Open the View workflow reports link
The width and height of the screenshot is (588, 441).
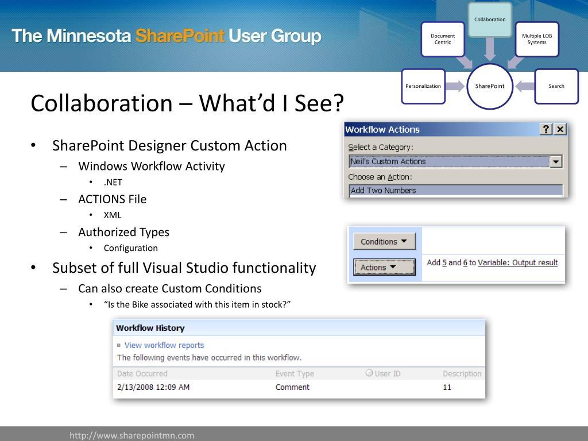coord(164,345)
